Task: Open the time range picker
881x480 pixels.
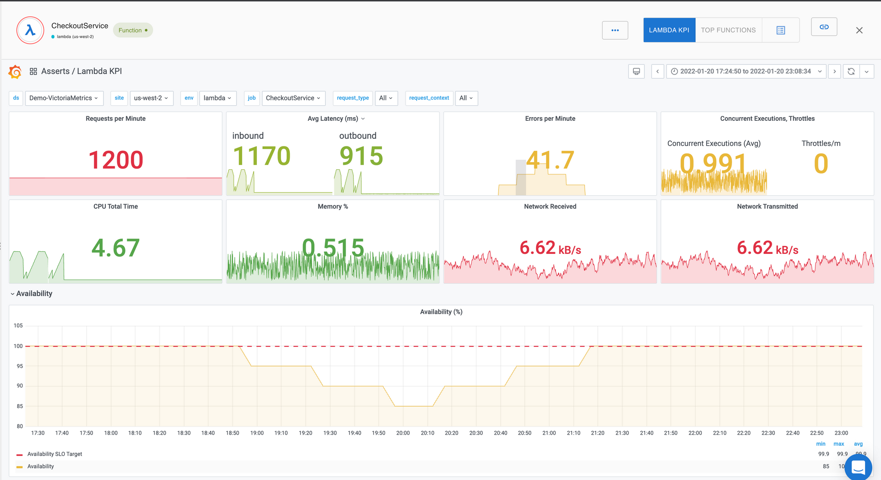Action: 745,71
